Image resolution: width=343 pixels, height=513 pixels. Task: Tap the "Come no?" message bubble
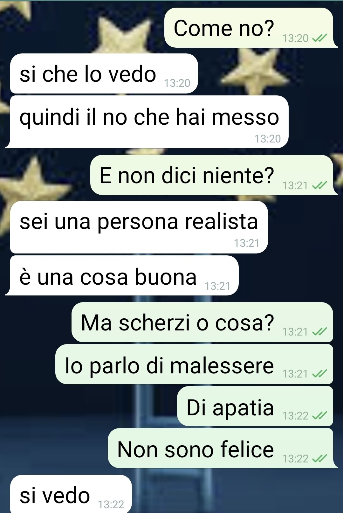(251, 28)
